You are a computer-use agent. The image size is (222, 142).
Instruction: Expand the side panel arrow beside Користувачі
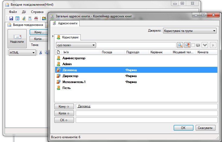click(x=53, y=36)
